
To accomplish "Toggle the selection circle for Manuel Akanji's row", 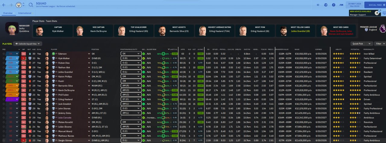I will tap(4, 131).
